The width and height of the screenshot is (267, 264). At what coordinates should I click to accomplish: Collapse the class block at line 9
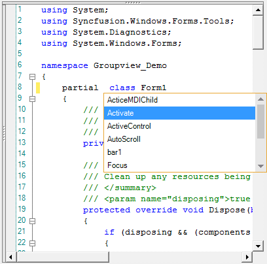[x=32, y=99]
